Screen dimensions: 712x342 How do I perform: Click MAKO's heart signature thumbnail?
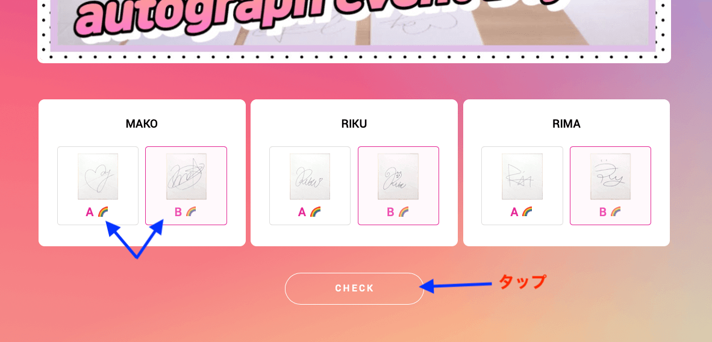coord(98,176)
